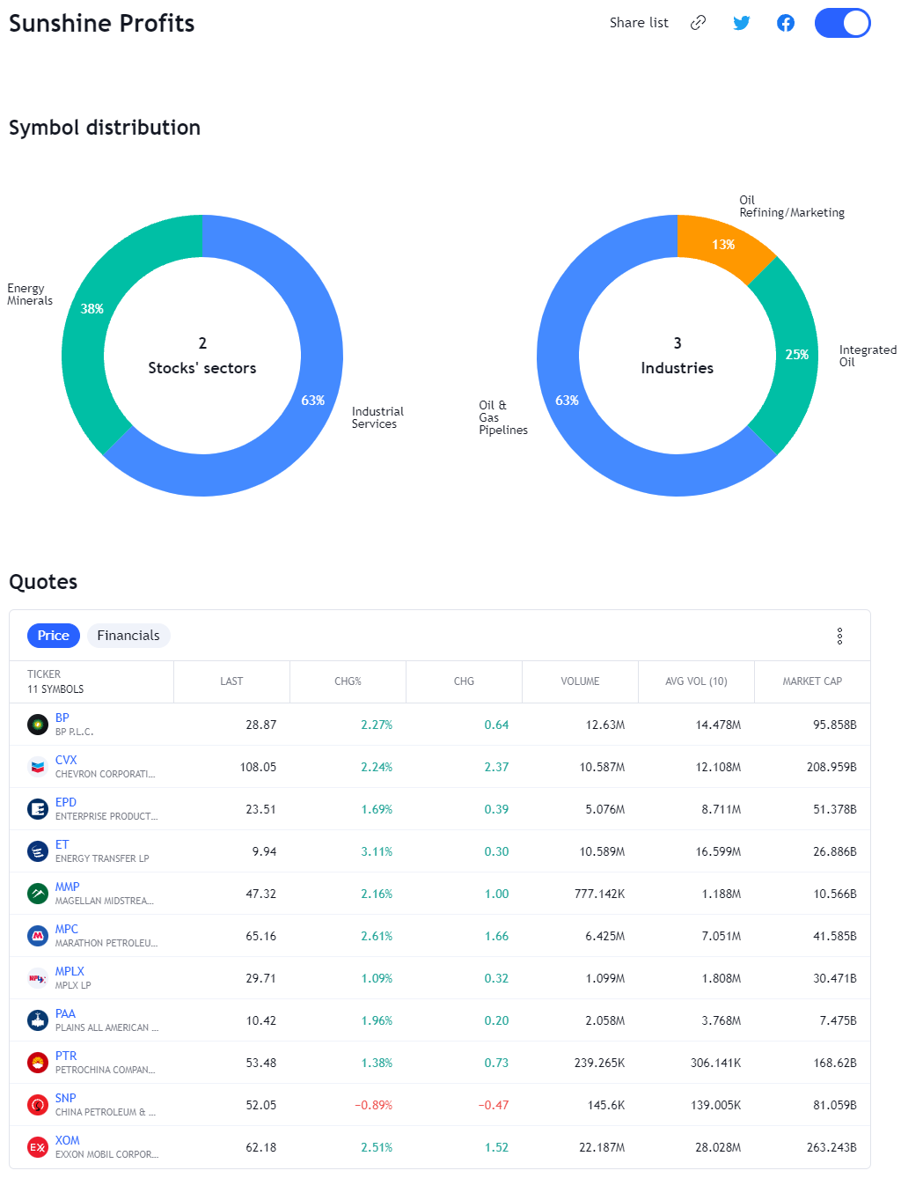The image size is (901, 1178).
Task: Copy the share list link icon
Action: pos(698,23)
